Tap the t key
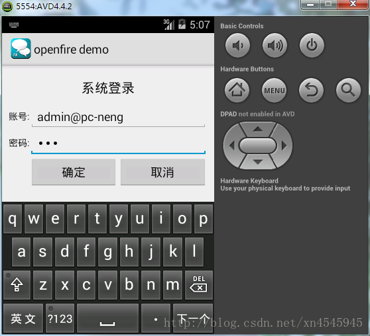Image resolution: width=370 pixels, height=336 pixels. (97, 219)
